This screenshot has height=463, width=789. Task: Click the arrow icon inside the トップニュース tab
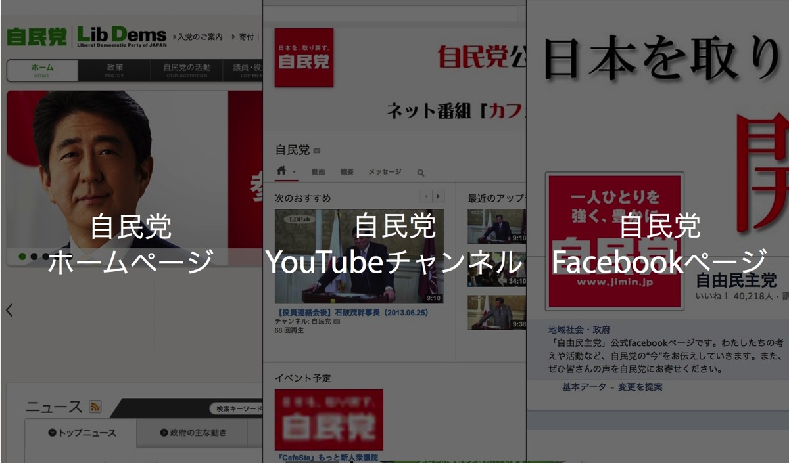pos(52,432)
